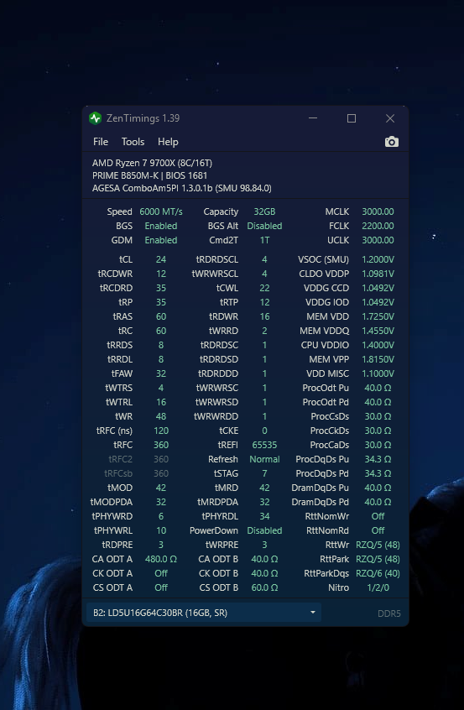Click the ZenTimings 1.39 title text

(x=143, y=118)
